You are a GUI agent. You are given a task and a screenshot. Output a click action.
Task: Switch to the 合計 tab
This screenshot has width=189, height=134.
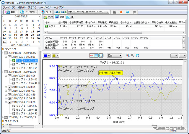click(60, 17)
